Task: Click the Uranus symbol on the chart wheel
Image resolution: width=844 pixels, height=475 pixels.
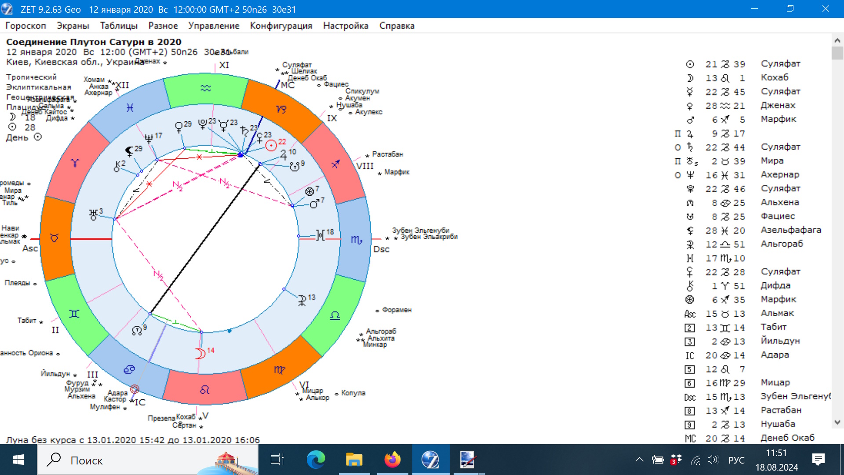Action: coord(93,215)
